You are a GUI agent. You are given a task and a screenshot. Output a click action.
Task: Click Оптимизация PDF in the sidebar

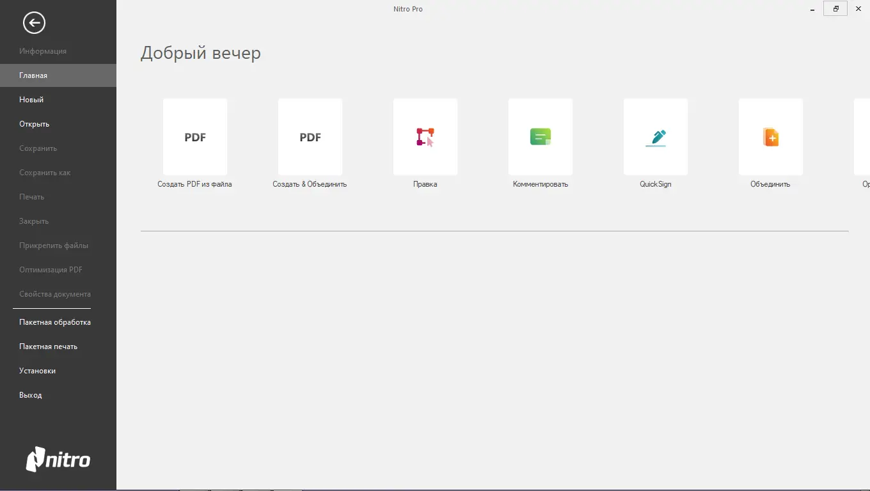58,270
